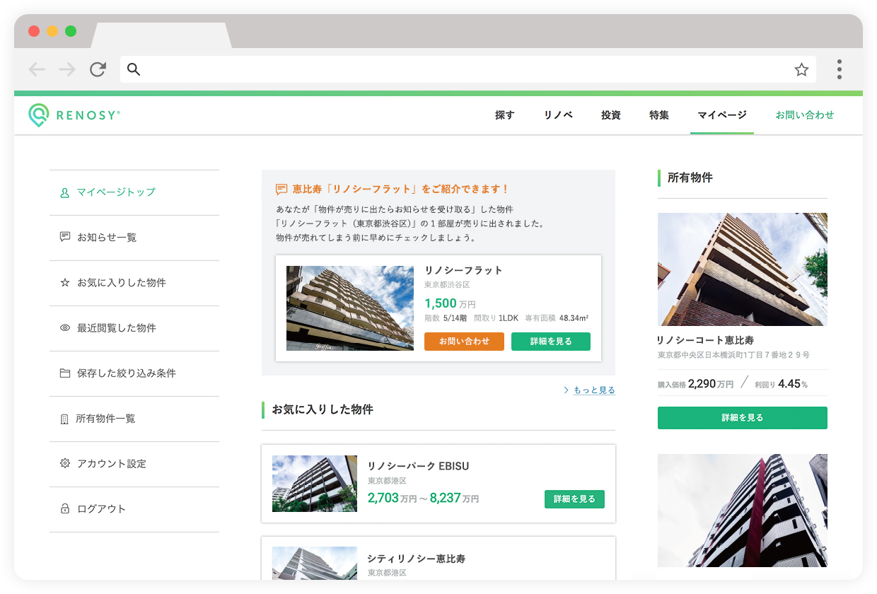Click the macOS green maximize window button
Viewport: 877px width, 594px height.
[71, 31]
